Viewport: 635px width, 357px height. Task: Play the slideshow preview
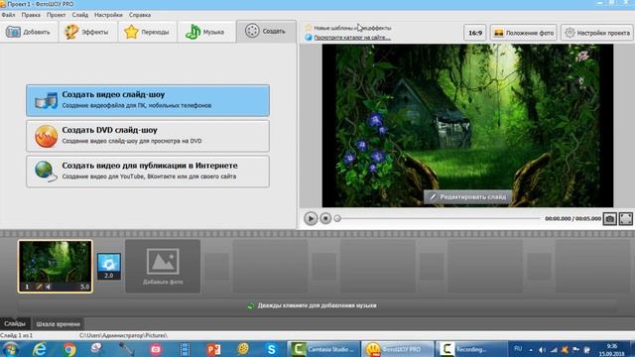[x=311, y=218]
